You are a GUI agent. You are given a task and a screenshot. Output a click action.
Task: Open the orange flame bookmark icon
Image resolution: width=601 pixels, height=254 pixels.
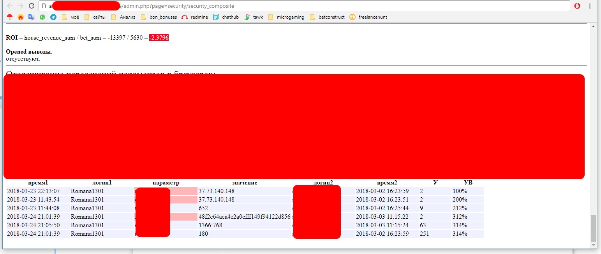point(21,17)
